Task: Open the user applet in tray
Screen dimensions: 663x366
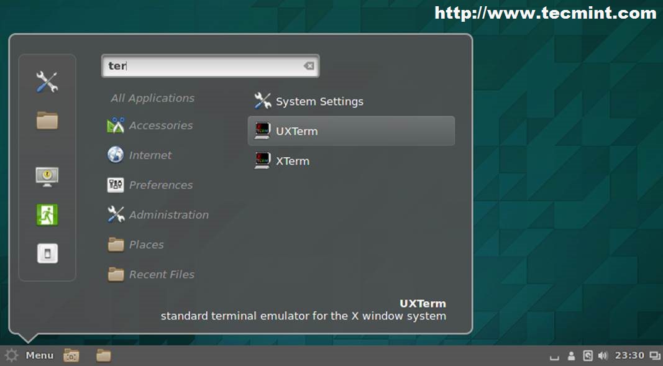Action: tap(571, 356)
